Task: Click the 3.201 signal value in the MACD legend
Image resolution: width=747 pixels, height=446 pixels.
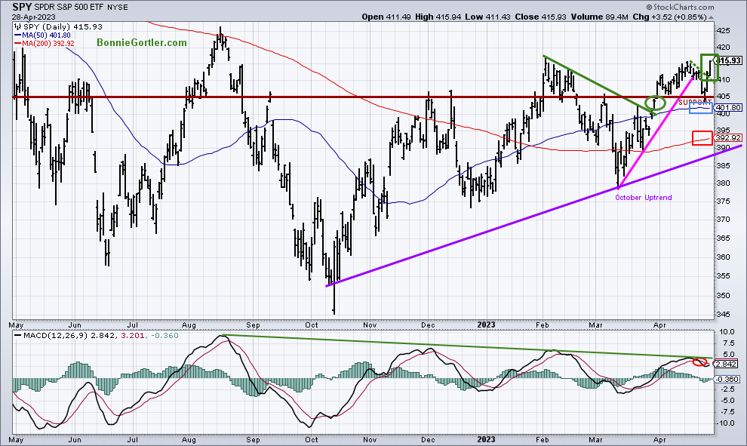Action: pyautogui.click(x=134, y=336)
